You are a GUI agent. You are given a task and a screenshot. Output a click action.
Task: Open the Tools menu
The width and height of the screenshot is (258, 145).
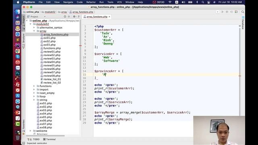point(110,2)
